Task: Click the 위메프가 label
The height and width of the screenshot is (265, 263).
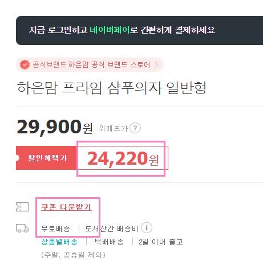Action: pos(114,128)
